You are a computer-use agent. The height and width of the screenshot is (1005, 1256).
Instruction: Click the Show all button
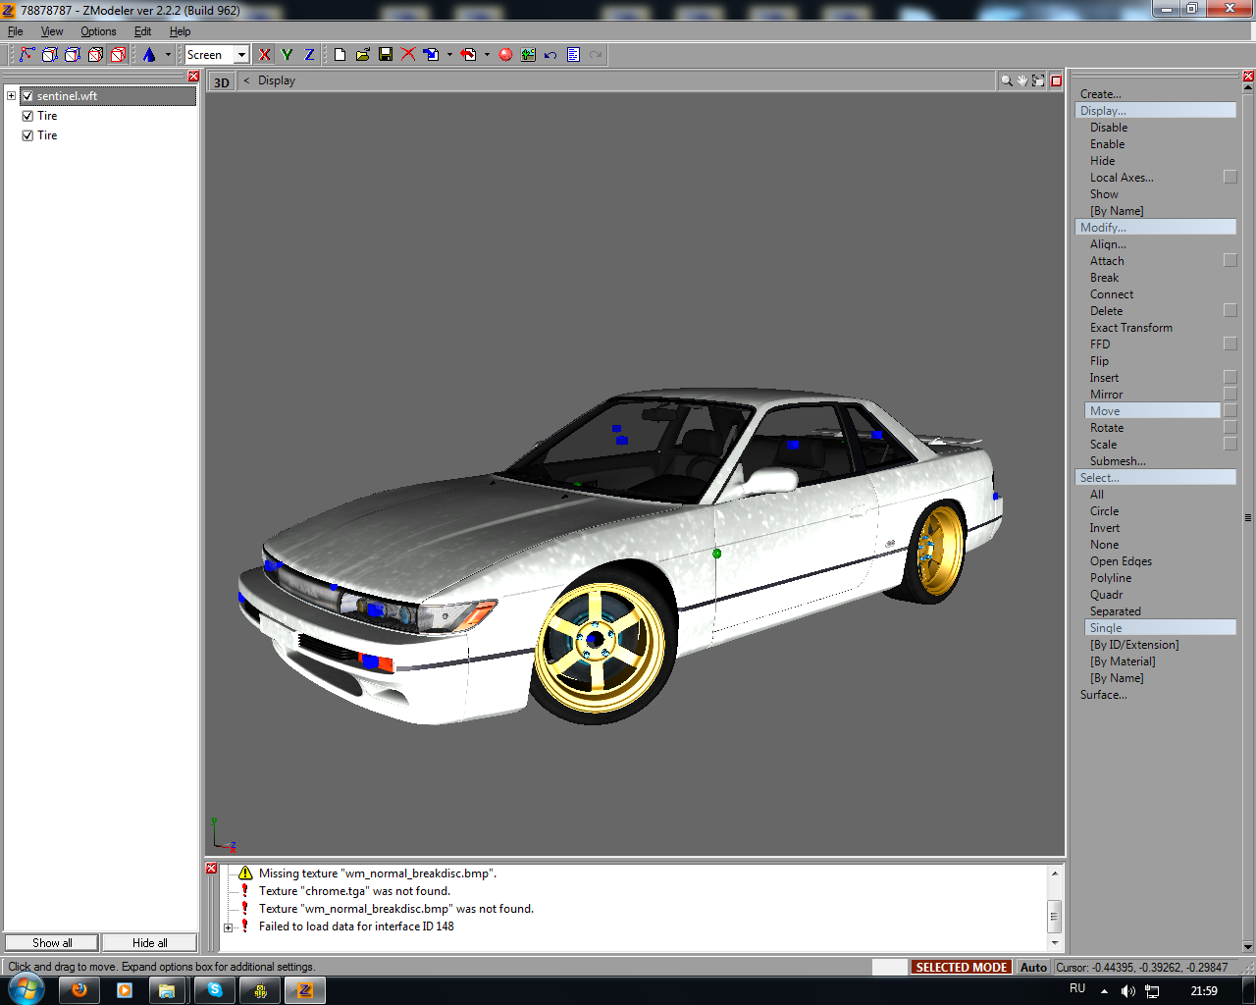(x=52, y=943)
